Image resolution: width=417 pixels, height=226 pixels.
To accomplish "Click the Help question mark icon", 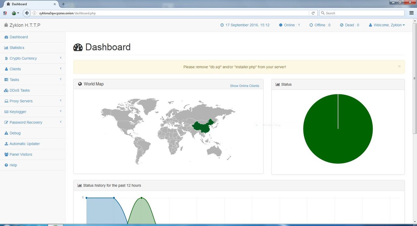I will [x=6, y=165].
